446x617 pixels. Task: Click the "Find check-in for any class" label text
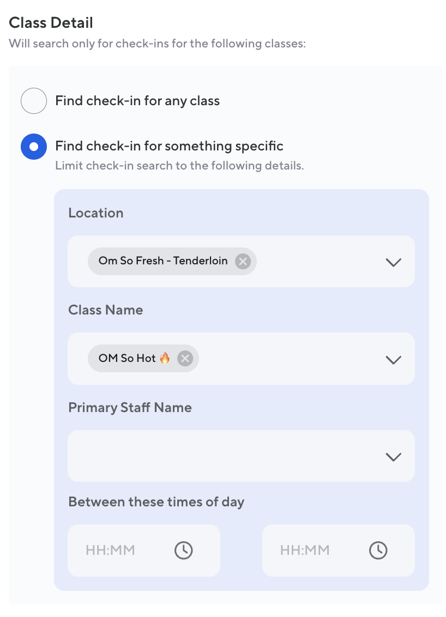pyautogui.click(x=137, y=101)
